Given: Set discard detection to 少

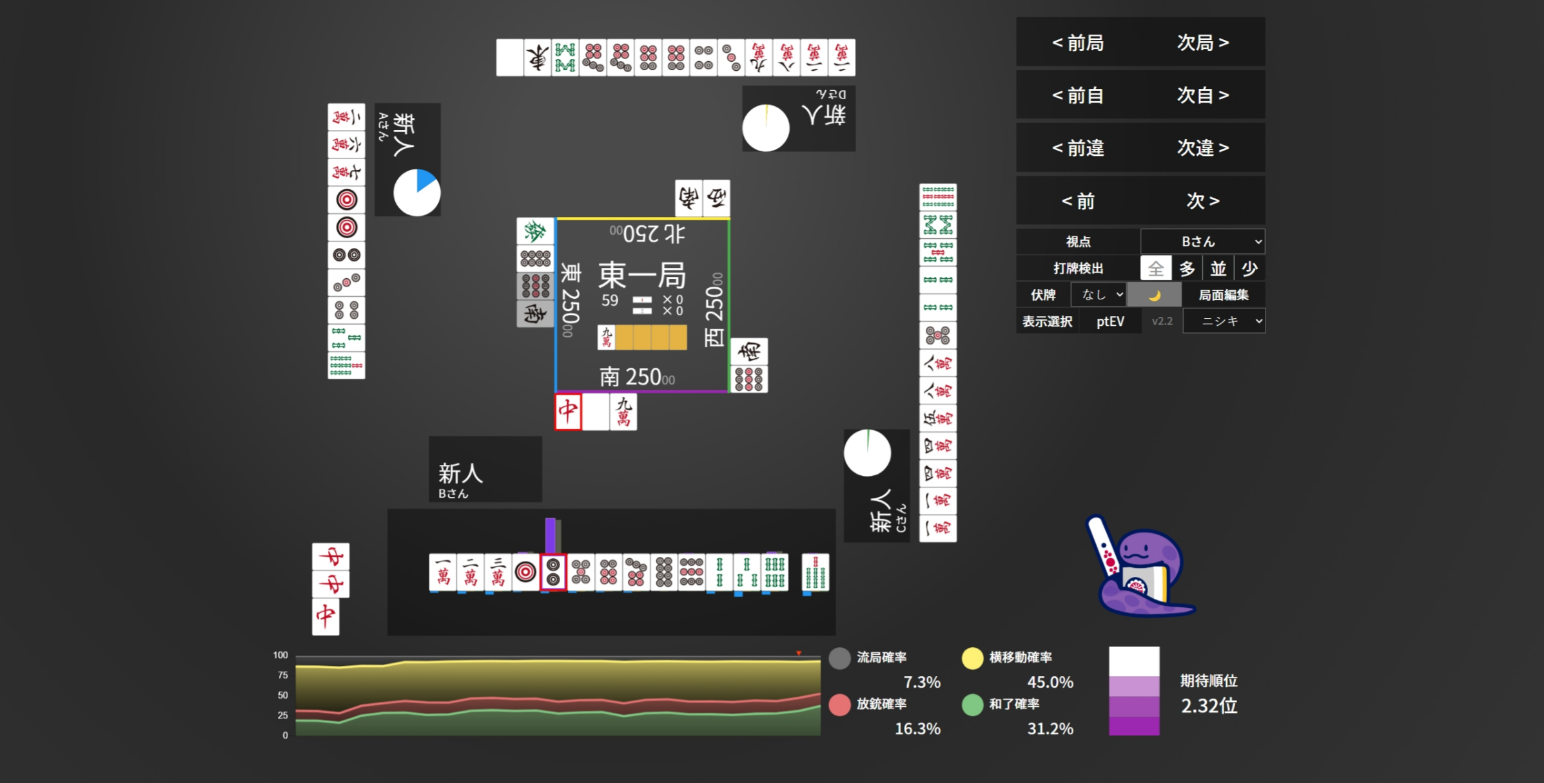Looking at the screenshot, I should point(1249,269).
